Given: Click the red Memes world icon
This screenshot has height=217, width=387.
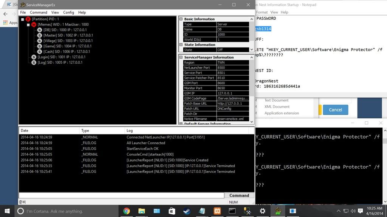Looking at the screenshot, I should coord(34,24).
